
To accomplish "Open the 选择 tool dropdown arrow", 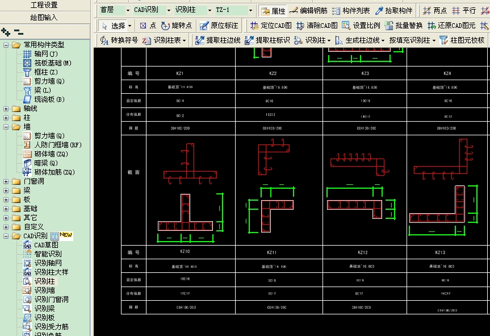I will click(x=129, y=26).
